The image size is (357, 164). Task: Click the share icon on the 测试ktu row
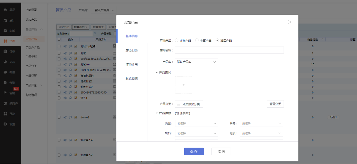(65, 64)
